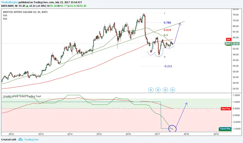Click the Red Plot indicator label
The width and height of the screenshot is (243, 143).
click(226, 109)
